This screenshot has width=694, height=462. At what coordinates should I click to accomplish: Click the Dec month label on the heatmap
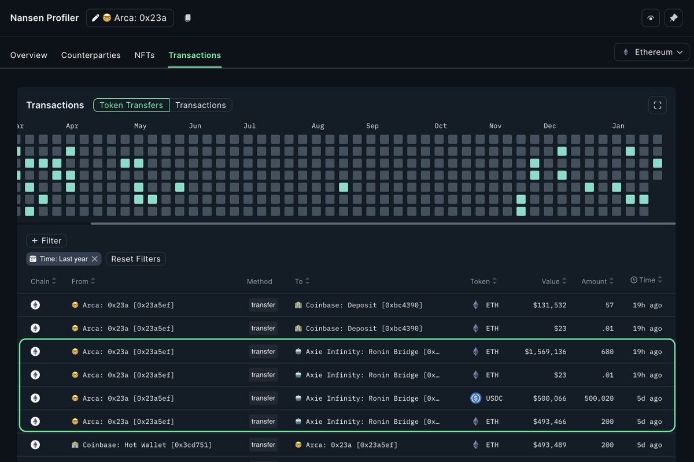[x=550, y=126]
